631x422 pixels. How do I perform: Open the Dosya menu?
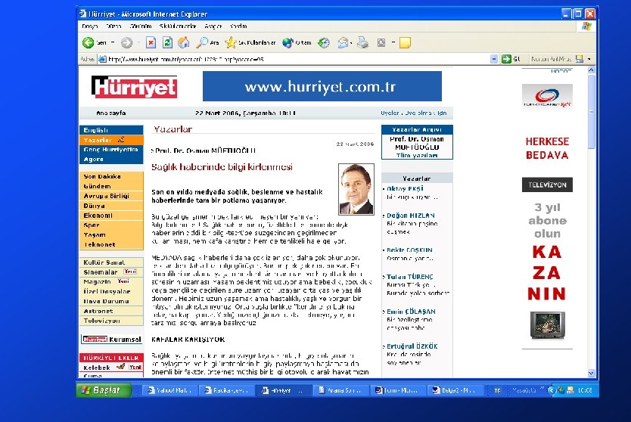tap(90, 26)
